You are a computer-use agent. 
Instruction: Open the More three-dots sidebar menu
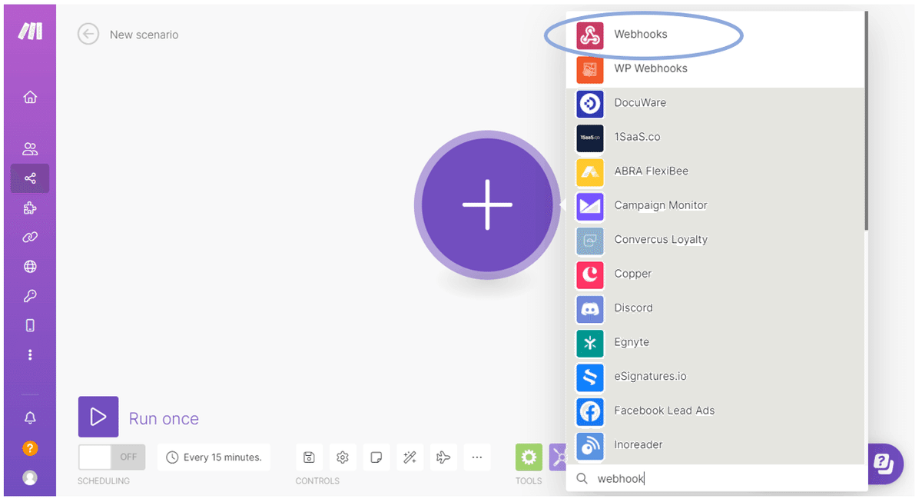click(30, 354)
